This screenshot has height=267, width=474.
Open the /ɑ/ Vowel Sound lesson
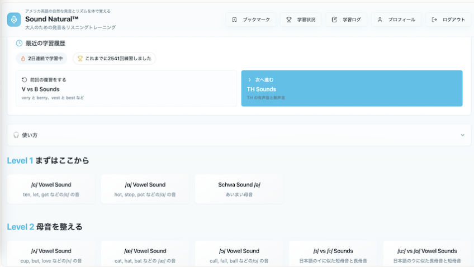pyautogui.click(x=145, y=189)
